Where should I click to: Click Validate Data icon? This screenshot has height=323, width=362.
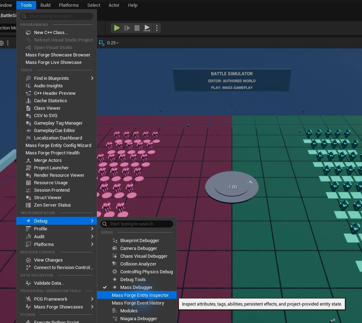[x=28, y=283]
